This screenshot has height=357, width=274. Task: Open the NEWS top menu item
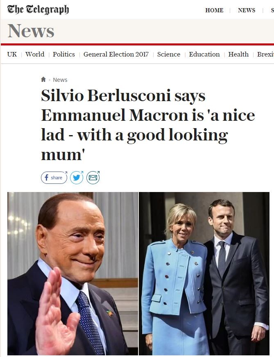coord(247,10)
